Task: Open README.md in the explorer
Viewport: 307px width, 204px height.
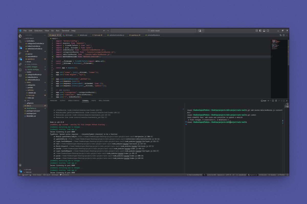Action: pos(31,116)
